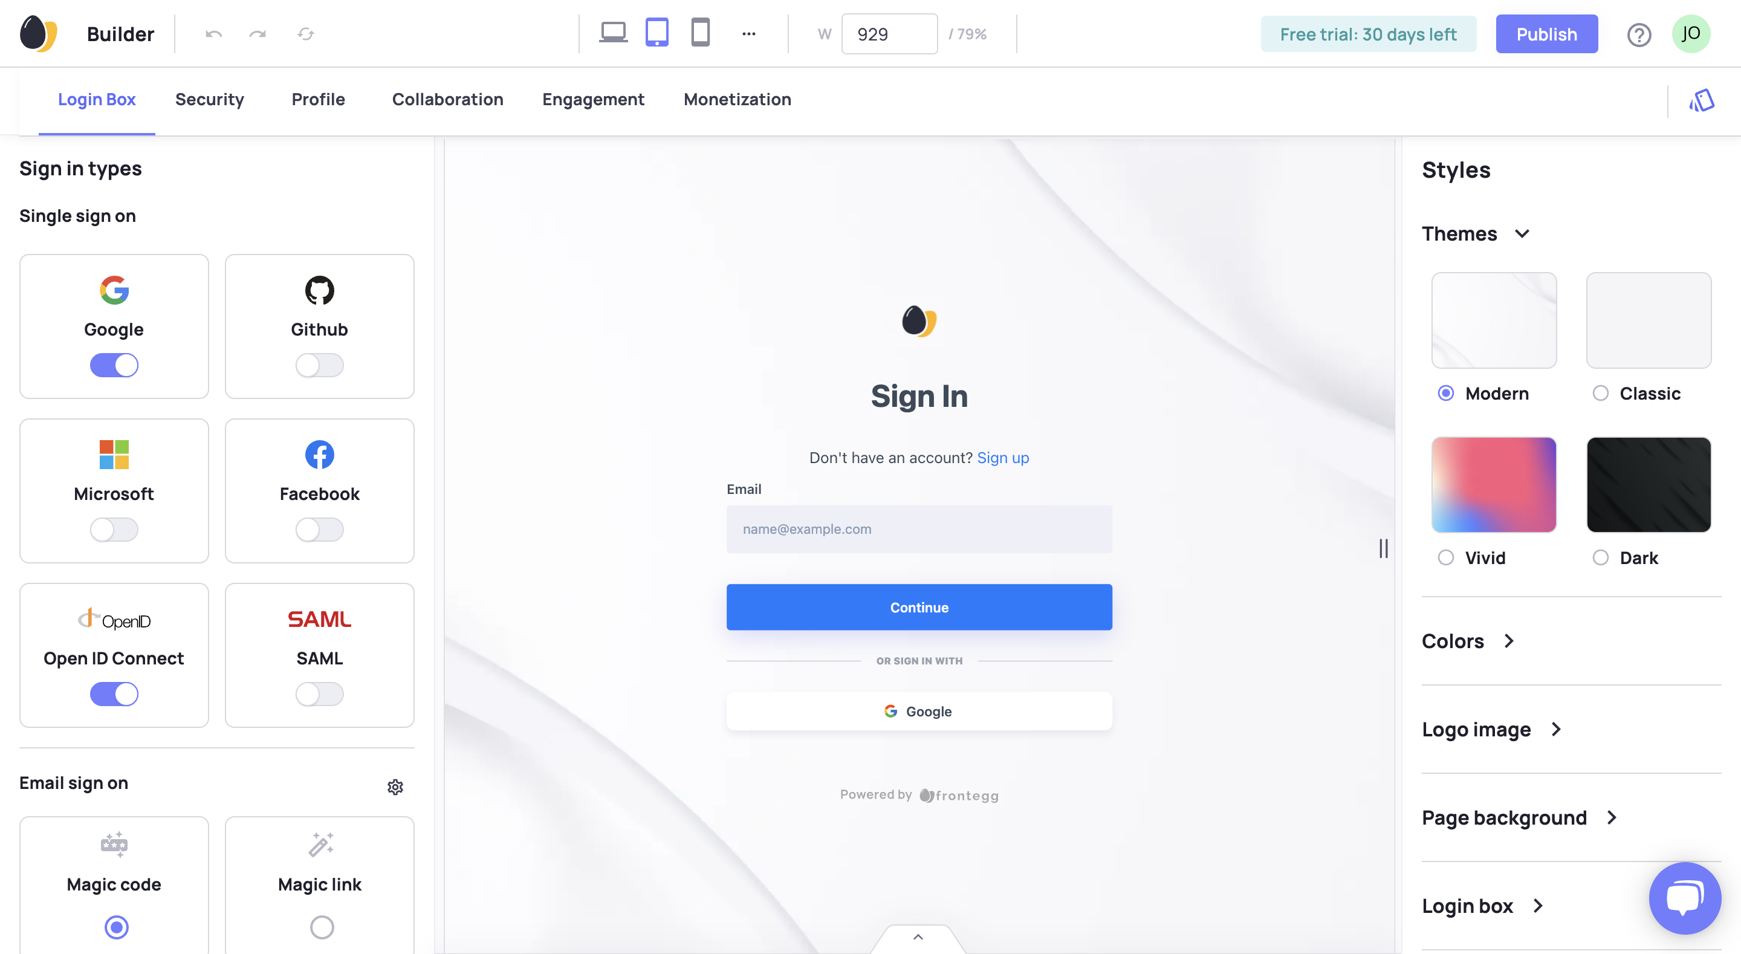This screenshot has height=954, width=1741.
Task: Click the Publish button
Action: pos(1546,34)
